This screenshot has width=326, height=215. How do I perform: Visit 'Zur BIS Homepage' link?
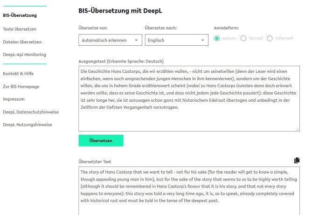point(21,86)
